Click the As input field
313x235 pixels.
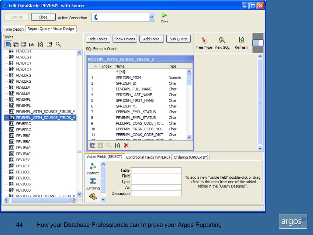click(156, 188)
